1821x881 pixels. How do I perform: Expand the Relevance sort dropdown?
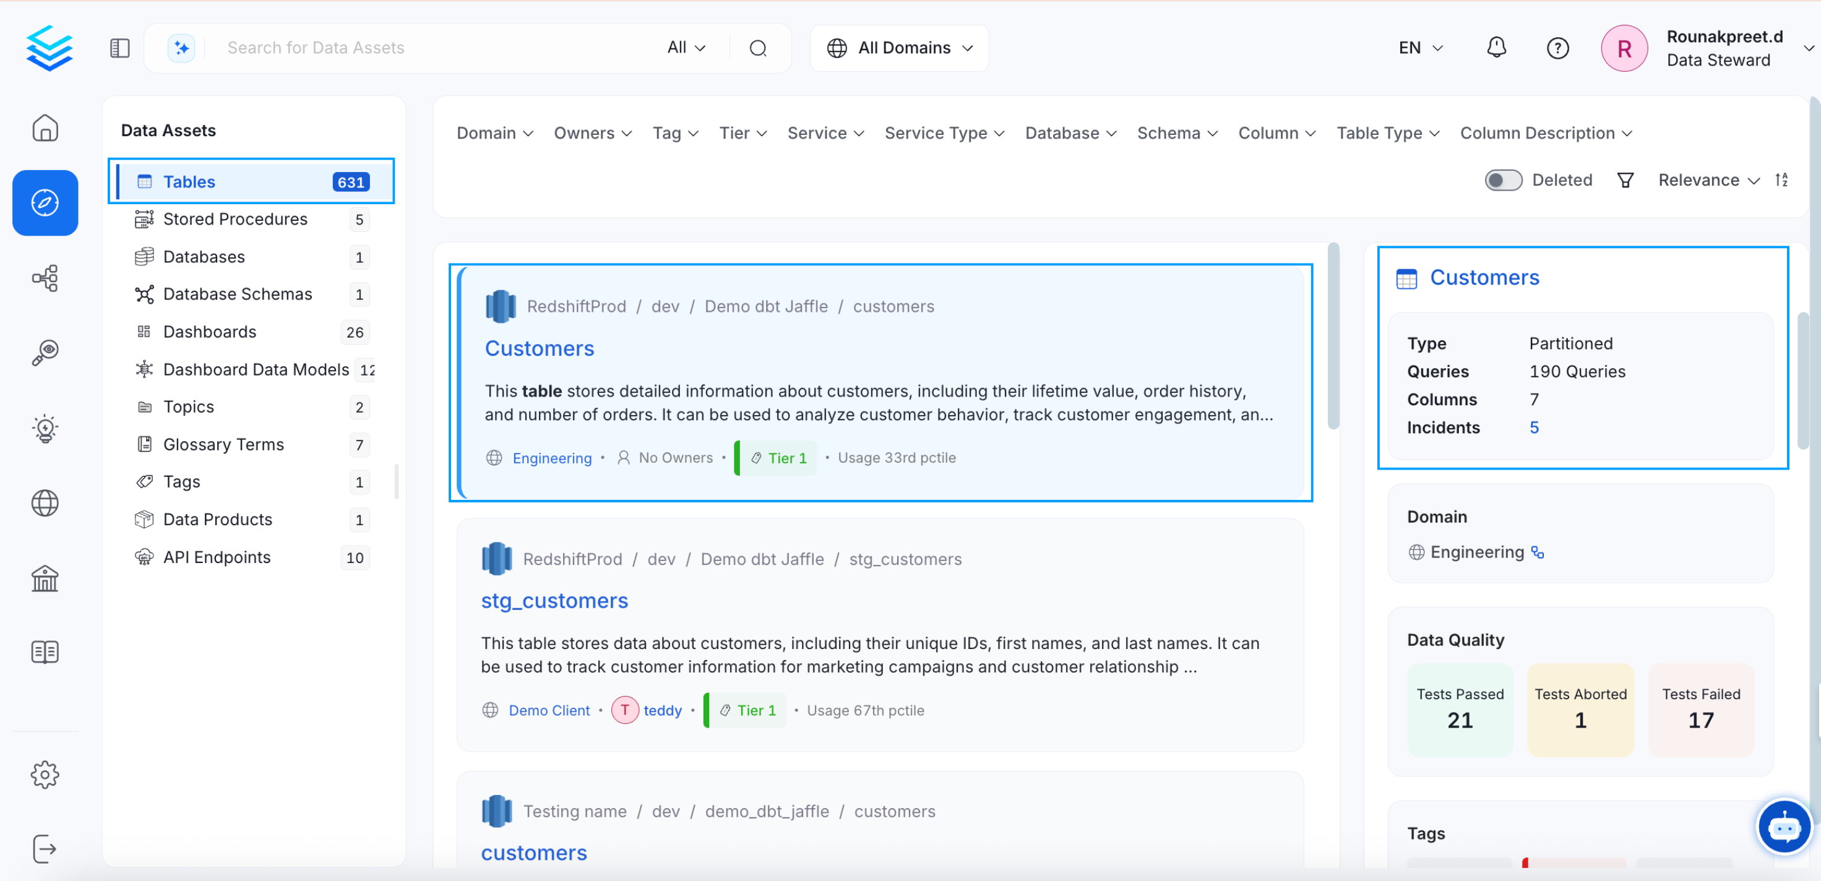[x=1708, y=180]
